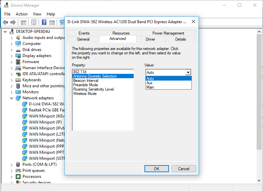Expand the Display adapters node
Screen dimensions: 263x192
point(11,56)
